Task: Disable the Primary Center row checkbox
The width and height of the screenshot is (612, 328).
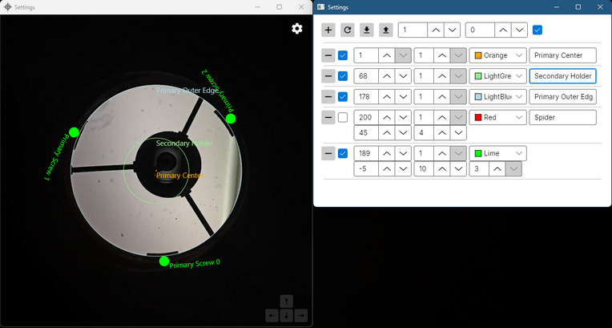Action: 343,55
